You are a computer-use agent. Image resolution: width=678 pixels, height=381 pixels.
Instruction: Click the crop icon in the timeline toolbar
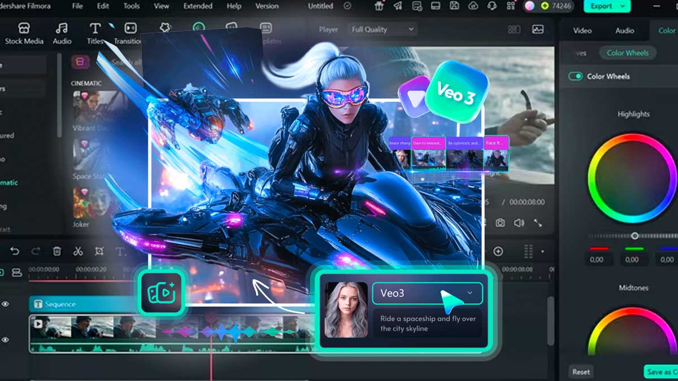(100, 252)
